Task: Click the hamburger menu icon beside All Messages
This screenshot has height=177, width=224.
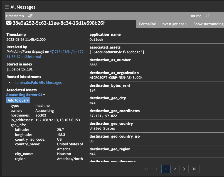Action: pyautogui.click(x=7, y=7)
